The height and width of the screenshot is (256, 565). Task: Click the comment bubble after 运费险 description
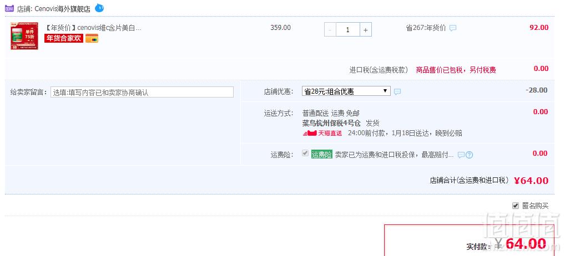click(461, 155)
